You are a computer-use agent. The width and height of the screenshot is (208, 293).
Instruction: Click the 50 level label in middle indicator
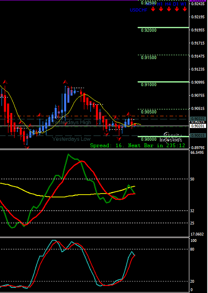[x=193, y=179]
